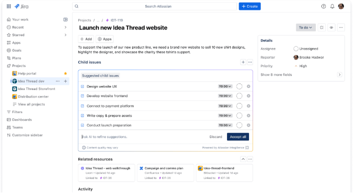Change status of Connect to payment platform
The height and width of the screenshot is (194, 353).
coord(225,106)
